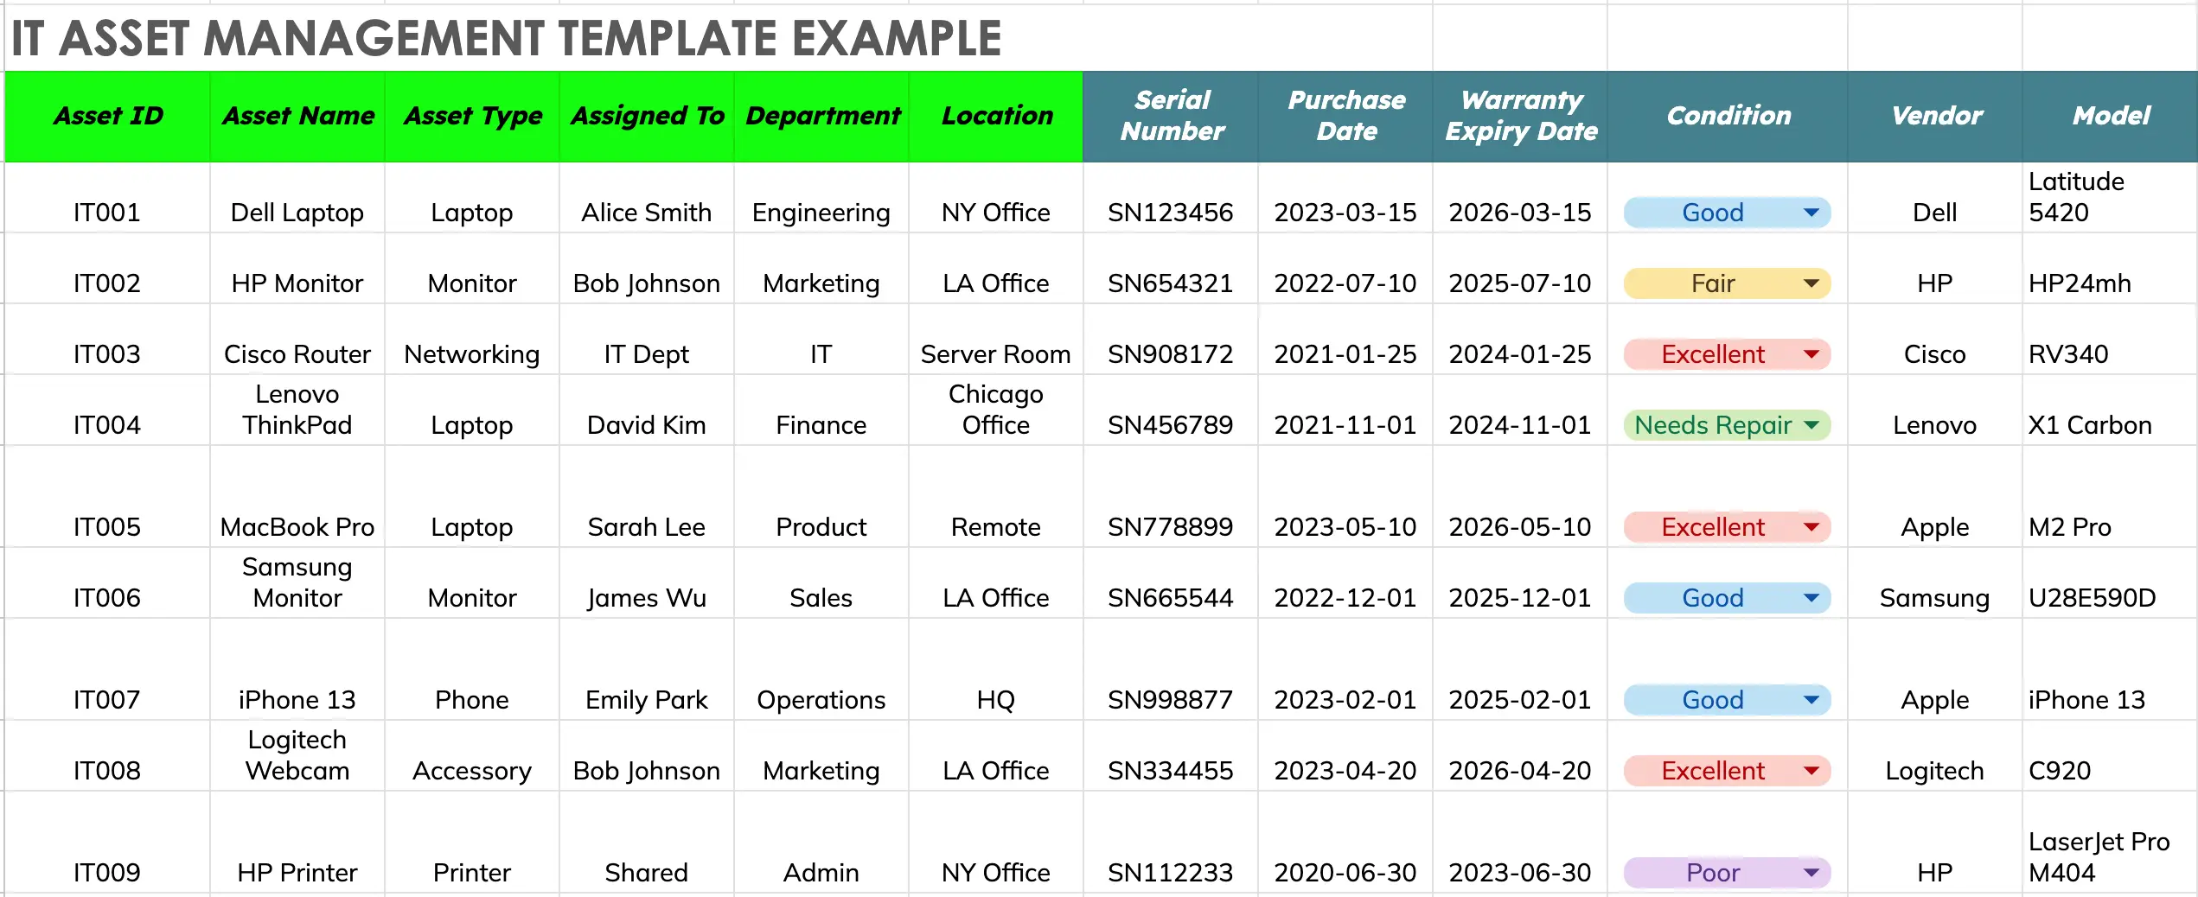Open the condition dropdown on the iPhone 13 row

coord(1812,700)
